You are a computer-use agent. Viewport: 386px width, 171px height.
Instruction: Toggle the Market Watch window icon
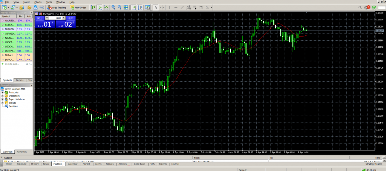tap(21, 8)
